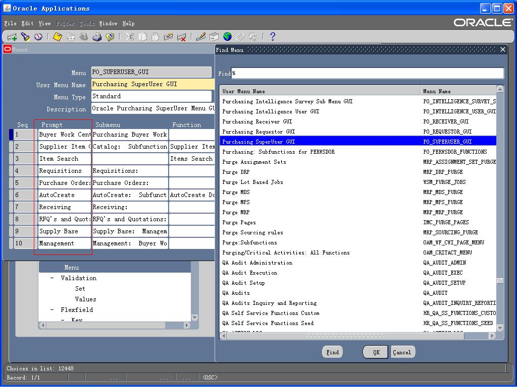Open the View menu

coord(44,23)
